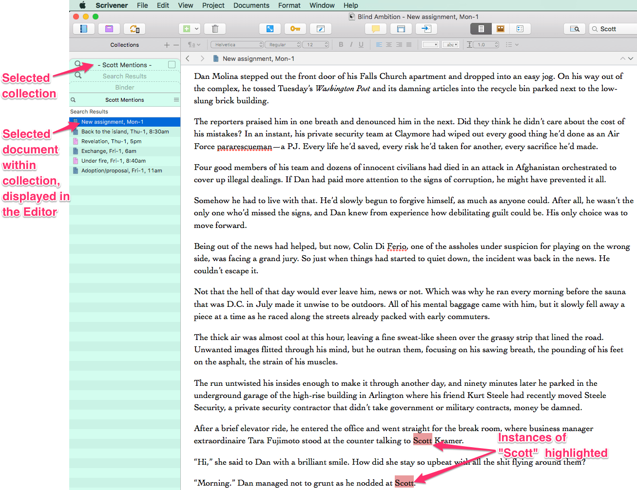Image resolution: width=637 pixels, height=490 pixels.
Task: Open the line spacing 1.0 dropdown
Action: [483, 45]
